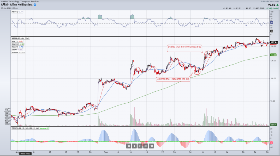Click the green up-triangle next to 91.51
Viewport: 280px width, 156px height.
(277, 5)
